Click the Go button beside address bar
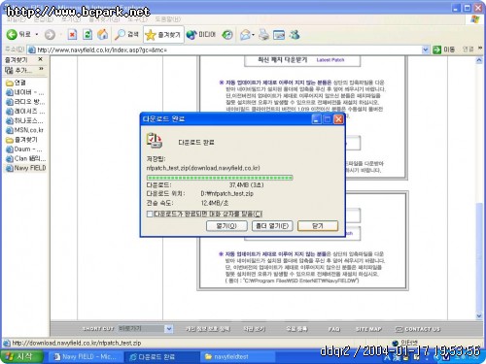The height and width of the screenshot is (364, 486). tap(444, 50)
